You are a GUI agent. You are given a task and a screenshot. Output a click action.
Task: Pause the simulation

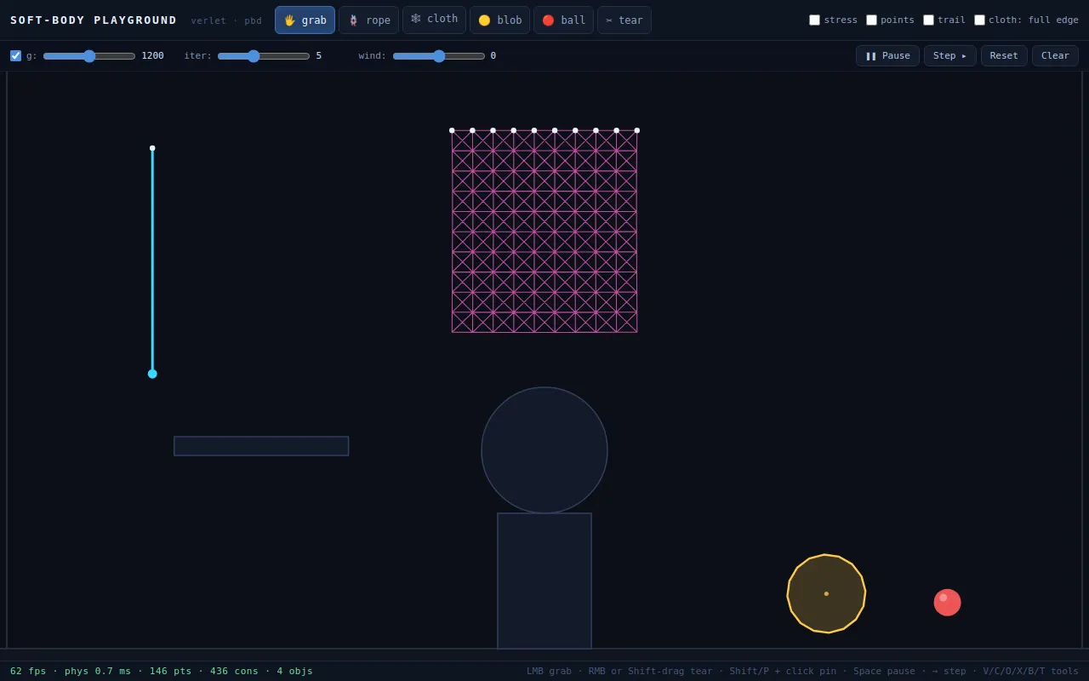(x=887, y=56)
